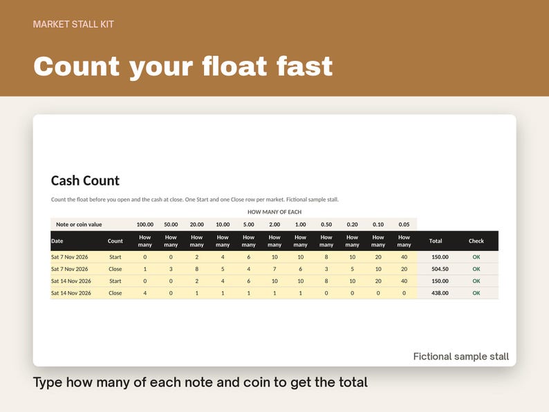Click 100.00 count cell in Sat 7 Nov Close row
Screen dimensions: 549x412
[145, 269]
